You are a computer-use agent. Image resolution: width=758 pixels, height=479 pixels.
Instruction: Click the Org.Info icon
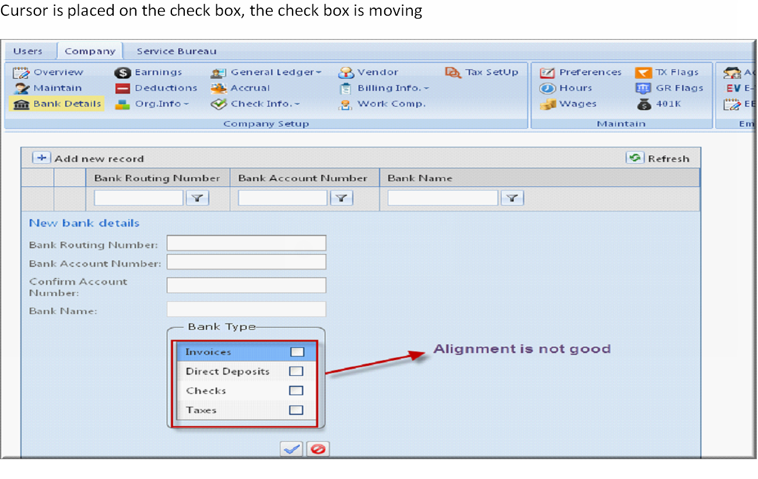(x=122, y=104)
